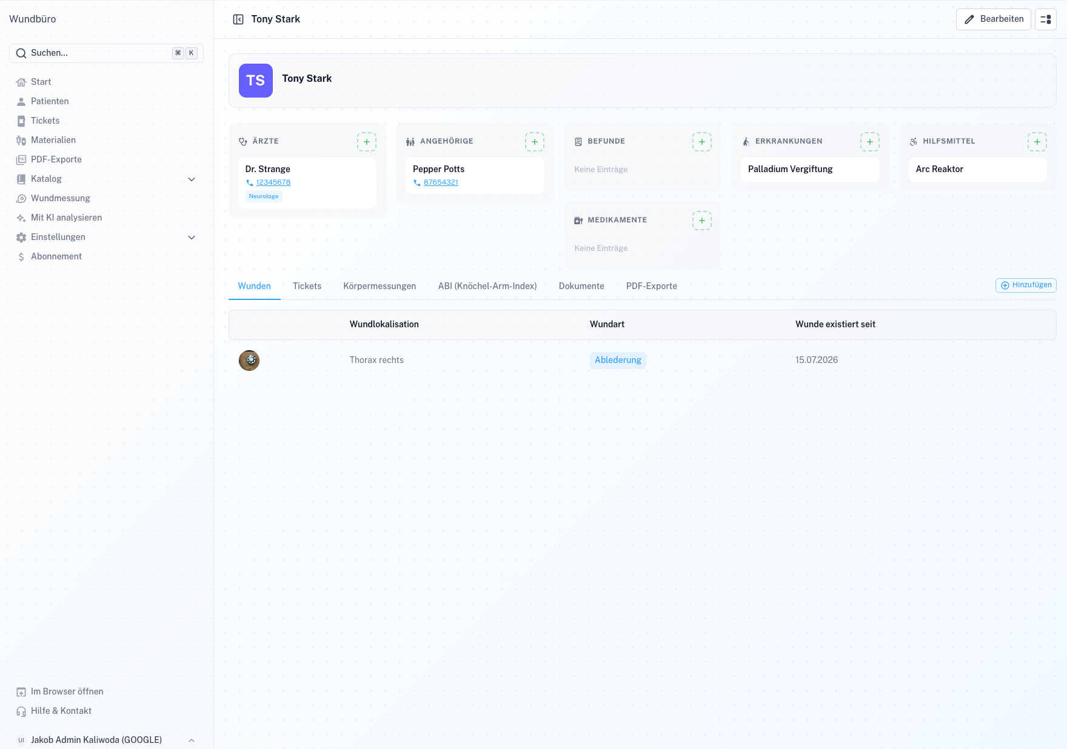Open the ABI (Knöchel-Arm-Index) tab
The width and height of the screenshot is (1067, 749).
click(x=487, y=286)
